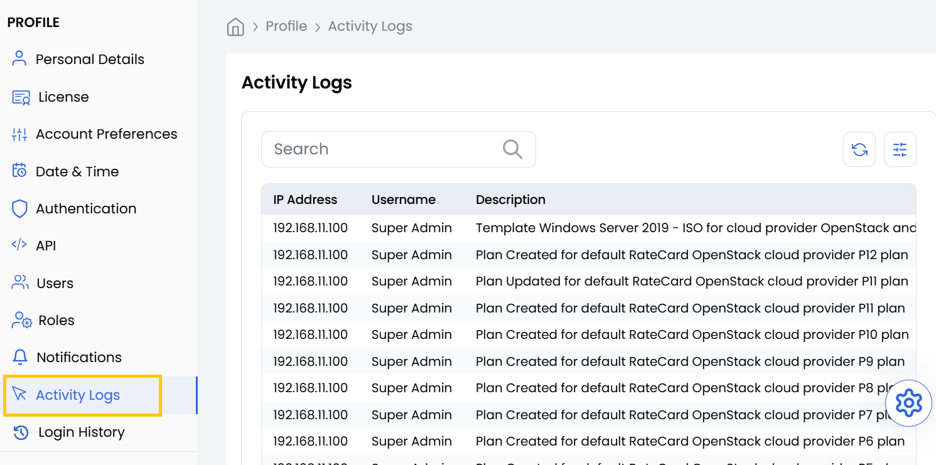This screenshot has width=936, height=465.
Task: Open the floating settings gear
Action: tap(908, 403)
